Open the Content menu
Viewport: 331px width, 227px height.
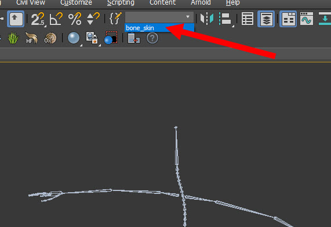[x=162, y=2]
